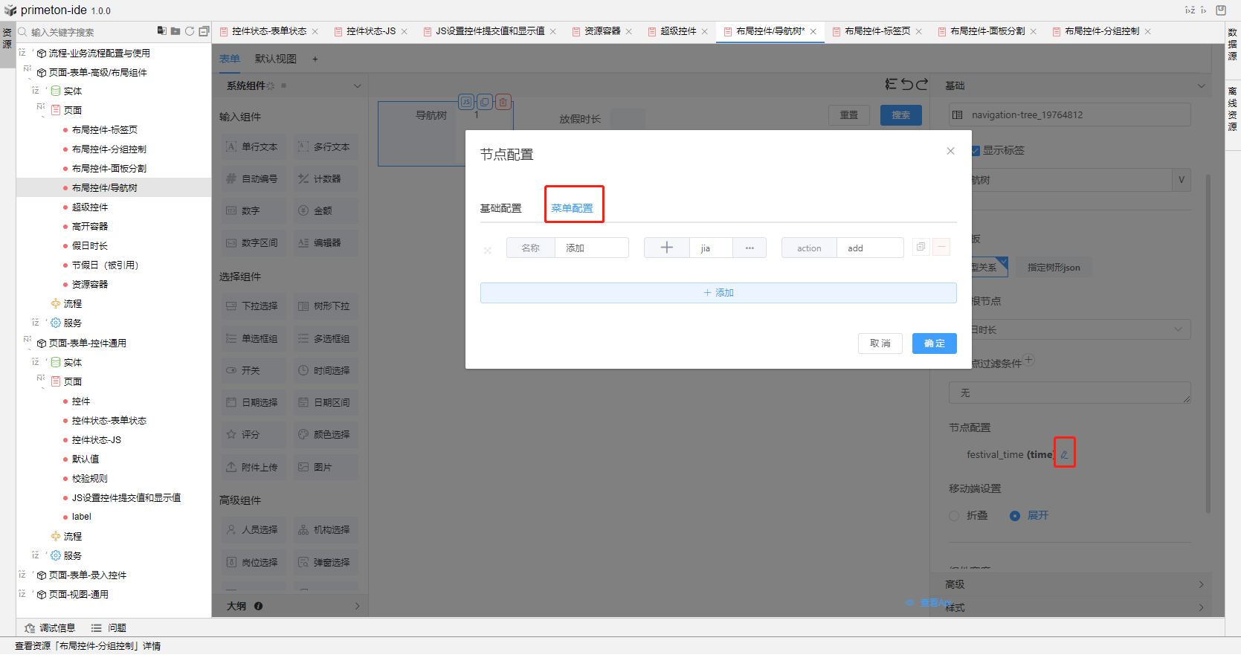This screenshot has height=655, width=1241.
Task: Click the new folder icon in resource panel
Action: (175, 31)
